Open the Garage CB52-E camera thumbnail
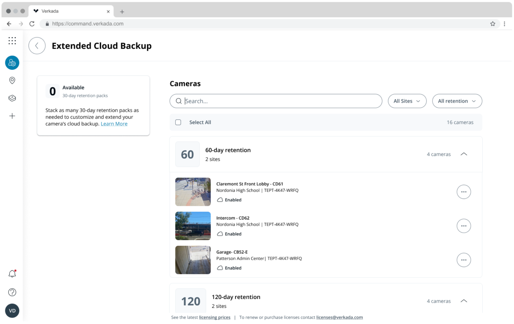This screenshot has height=324, width=514. tap(193, 260)
